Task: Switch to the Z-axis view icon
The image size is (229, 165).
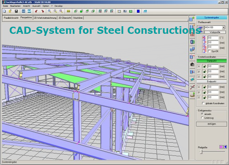Action: (x=100, y=11)
